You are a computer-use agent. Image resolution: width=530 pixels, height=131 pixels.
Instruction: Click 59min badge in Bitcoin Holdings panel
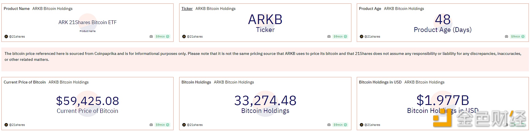click(x=340, y=125)
